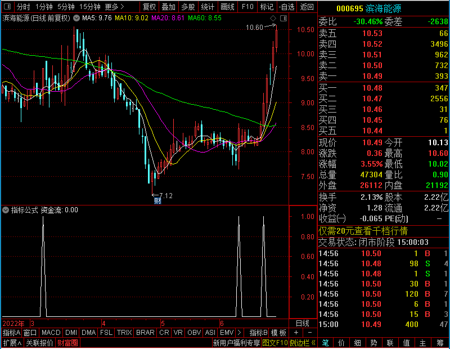Select the 5分钟 period
The height and width of the screenshot is (349, 450).
[66, 7]
